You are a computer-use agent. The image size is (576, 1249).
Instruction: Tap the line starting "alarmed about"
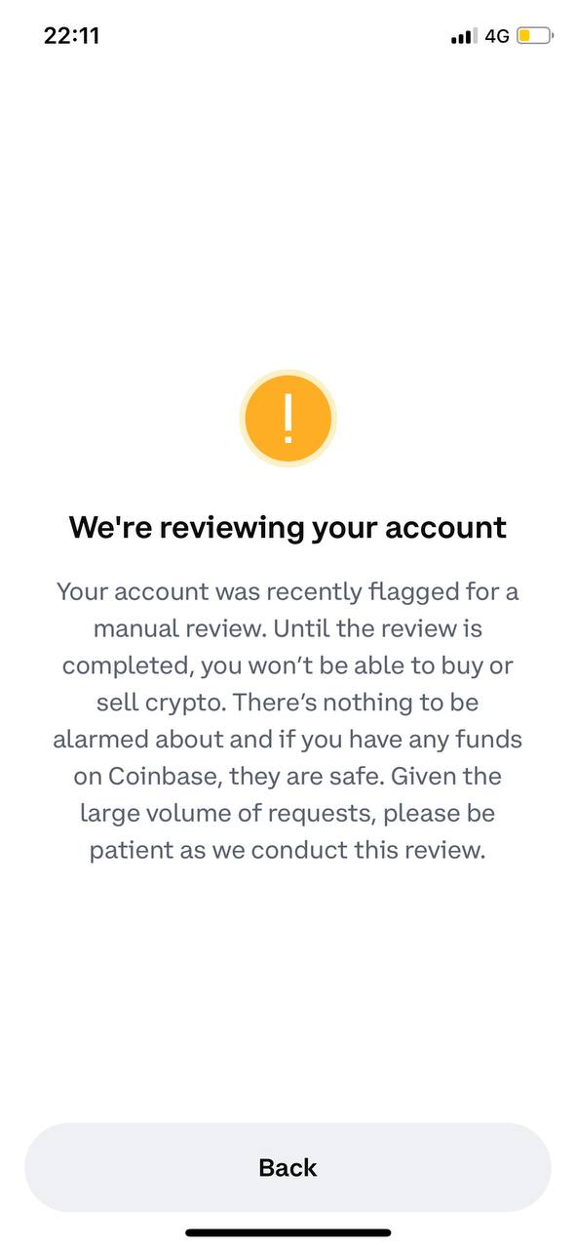coord(288,739)
